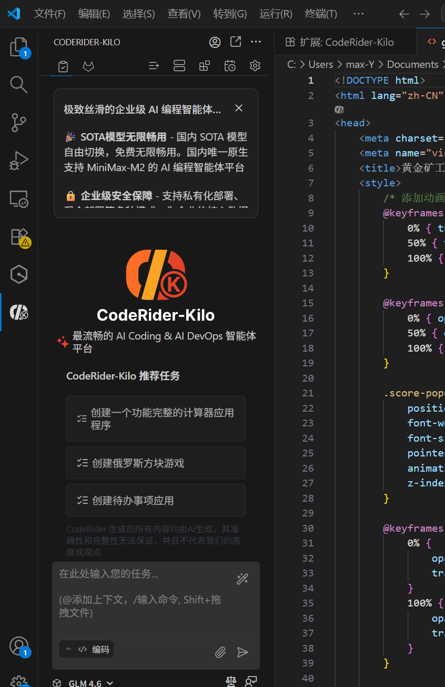
Task: Click Documents in the breadcrumb path
Action: pos(412,64)
